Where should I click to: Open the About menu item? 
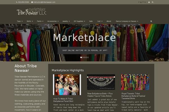click(109, 21)
